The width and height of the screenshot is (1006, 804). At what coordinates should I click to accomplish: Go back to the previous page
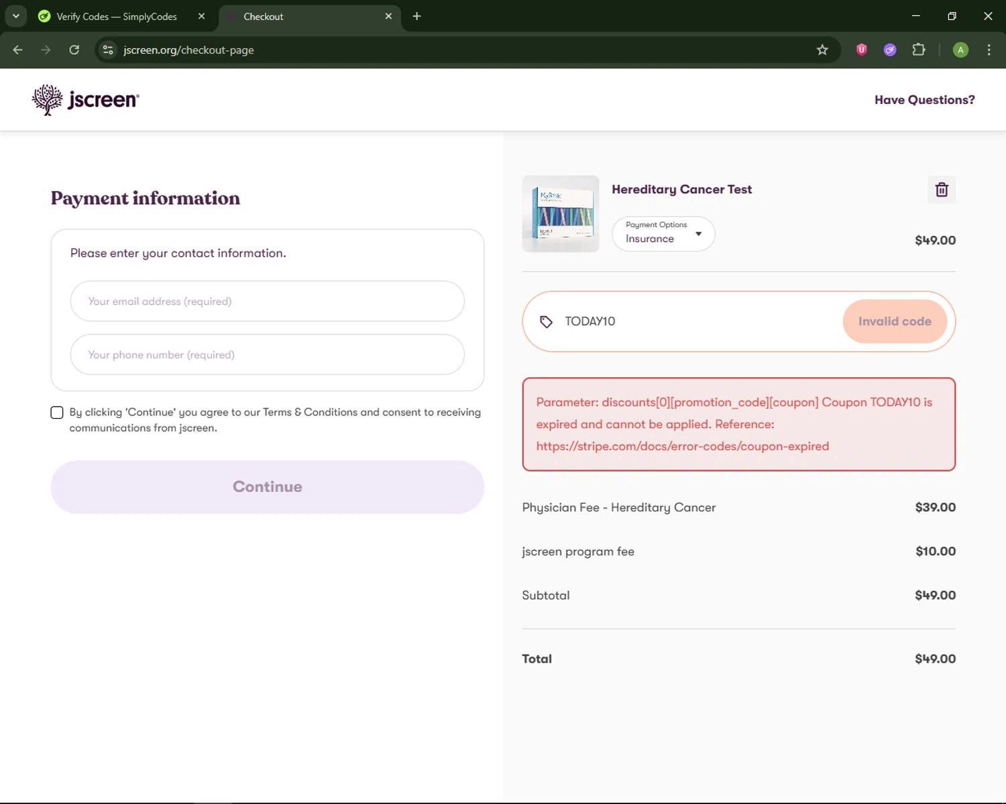pyautogui.click(x=18, y=50)
